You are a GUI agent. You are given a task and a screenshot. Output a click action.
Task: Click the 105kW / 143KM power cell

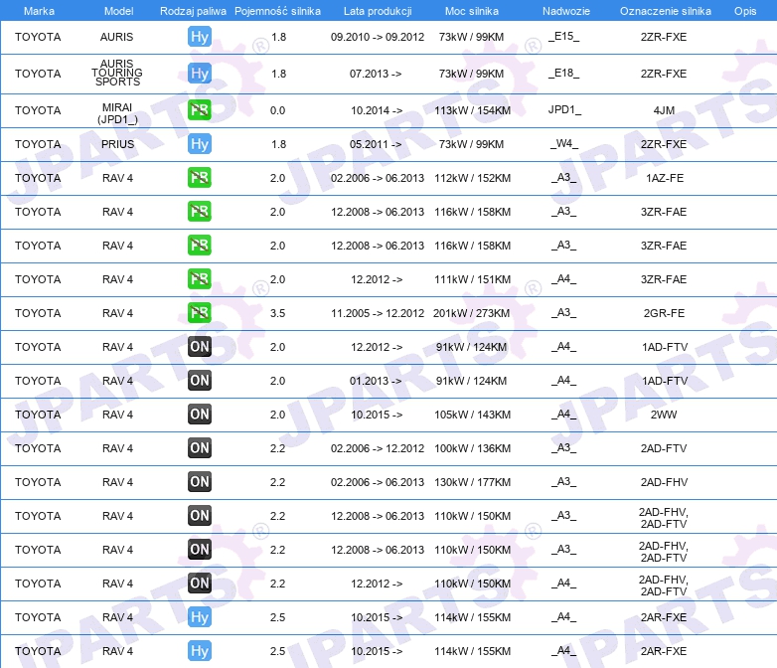(x=472, y=415)
